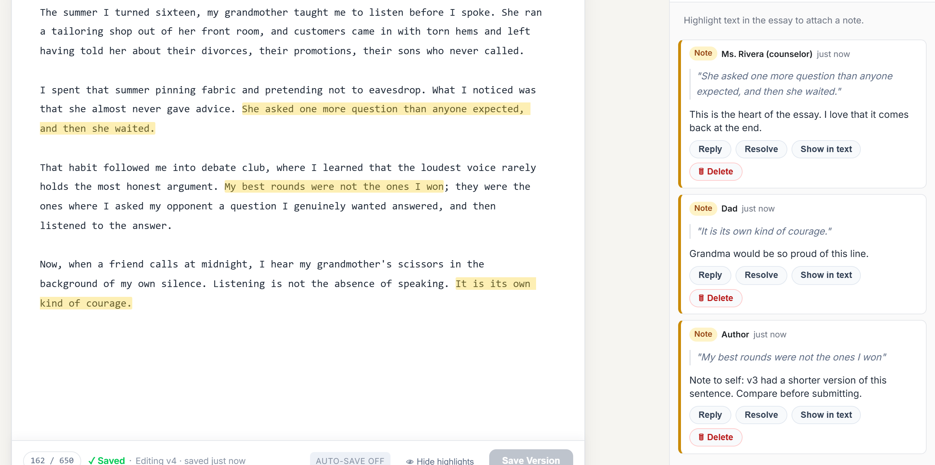The image size is (935, 465).
Task: Click highlighted 'My best rounds were not the ones I won'
Action: (334, 186)
